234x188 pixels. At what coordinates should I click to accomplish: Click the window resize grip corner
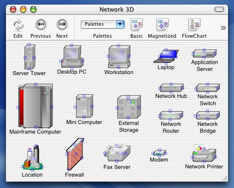[225, 178]
